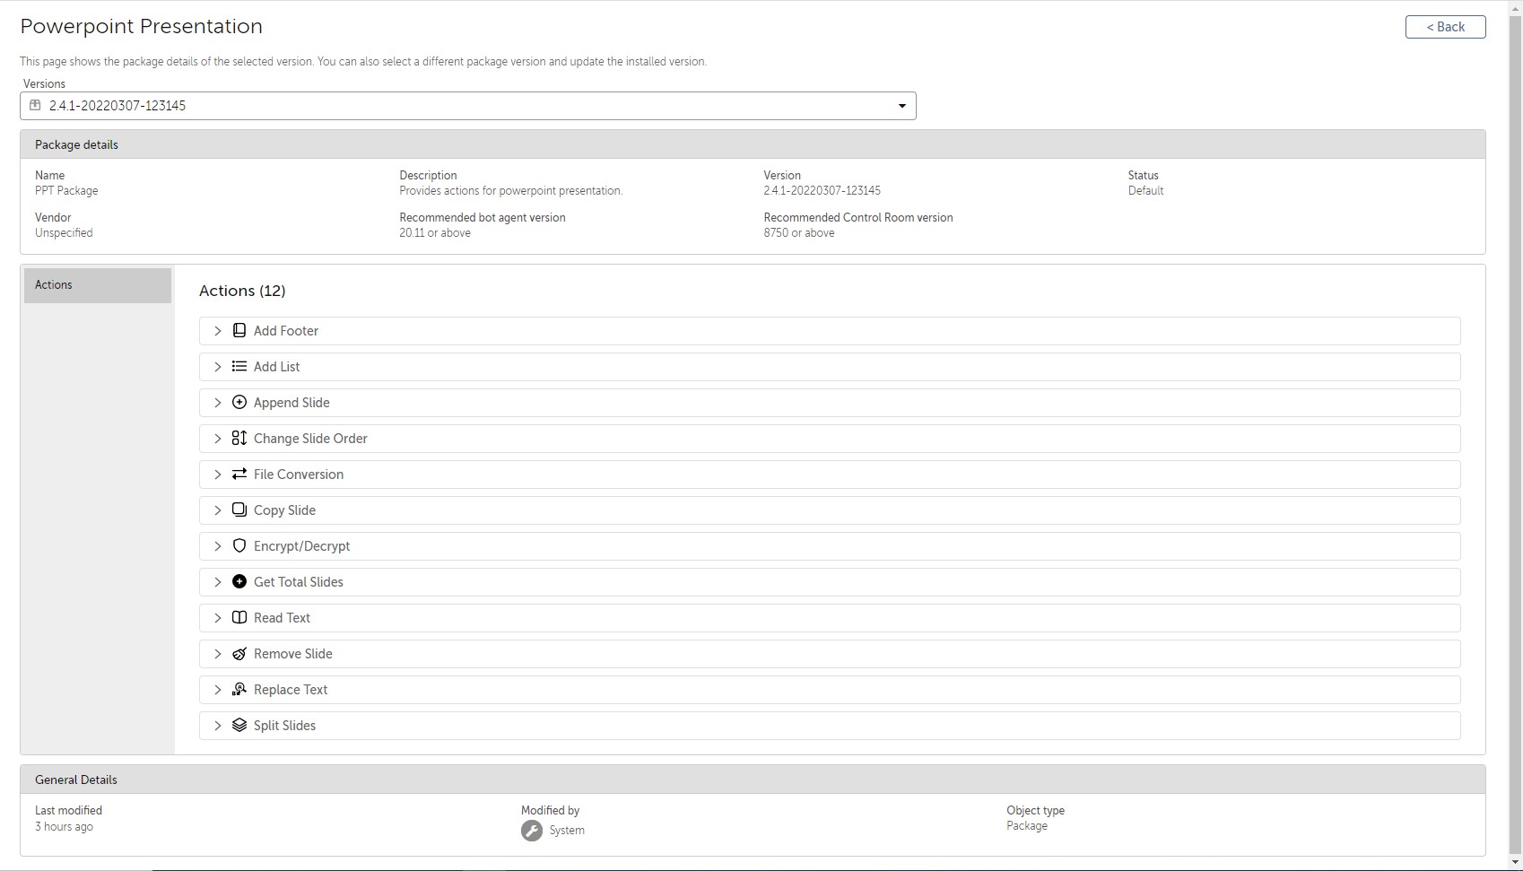Image resolution: width=1523 pixels, height=871 pixels.
Task: Expand the Read Text action chevron
Action: click(x=218, y=618)
